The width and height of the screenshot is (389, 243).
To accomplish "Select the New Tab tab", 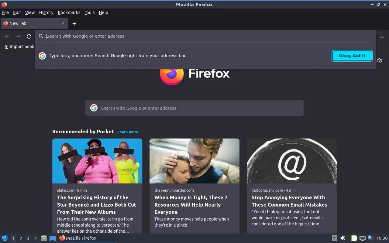I will 34,23.
